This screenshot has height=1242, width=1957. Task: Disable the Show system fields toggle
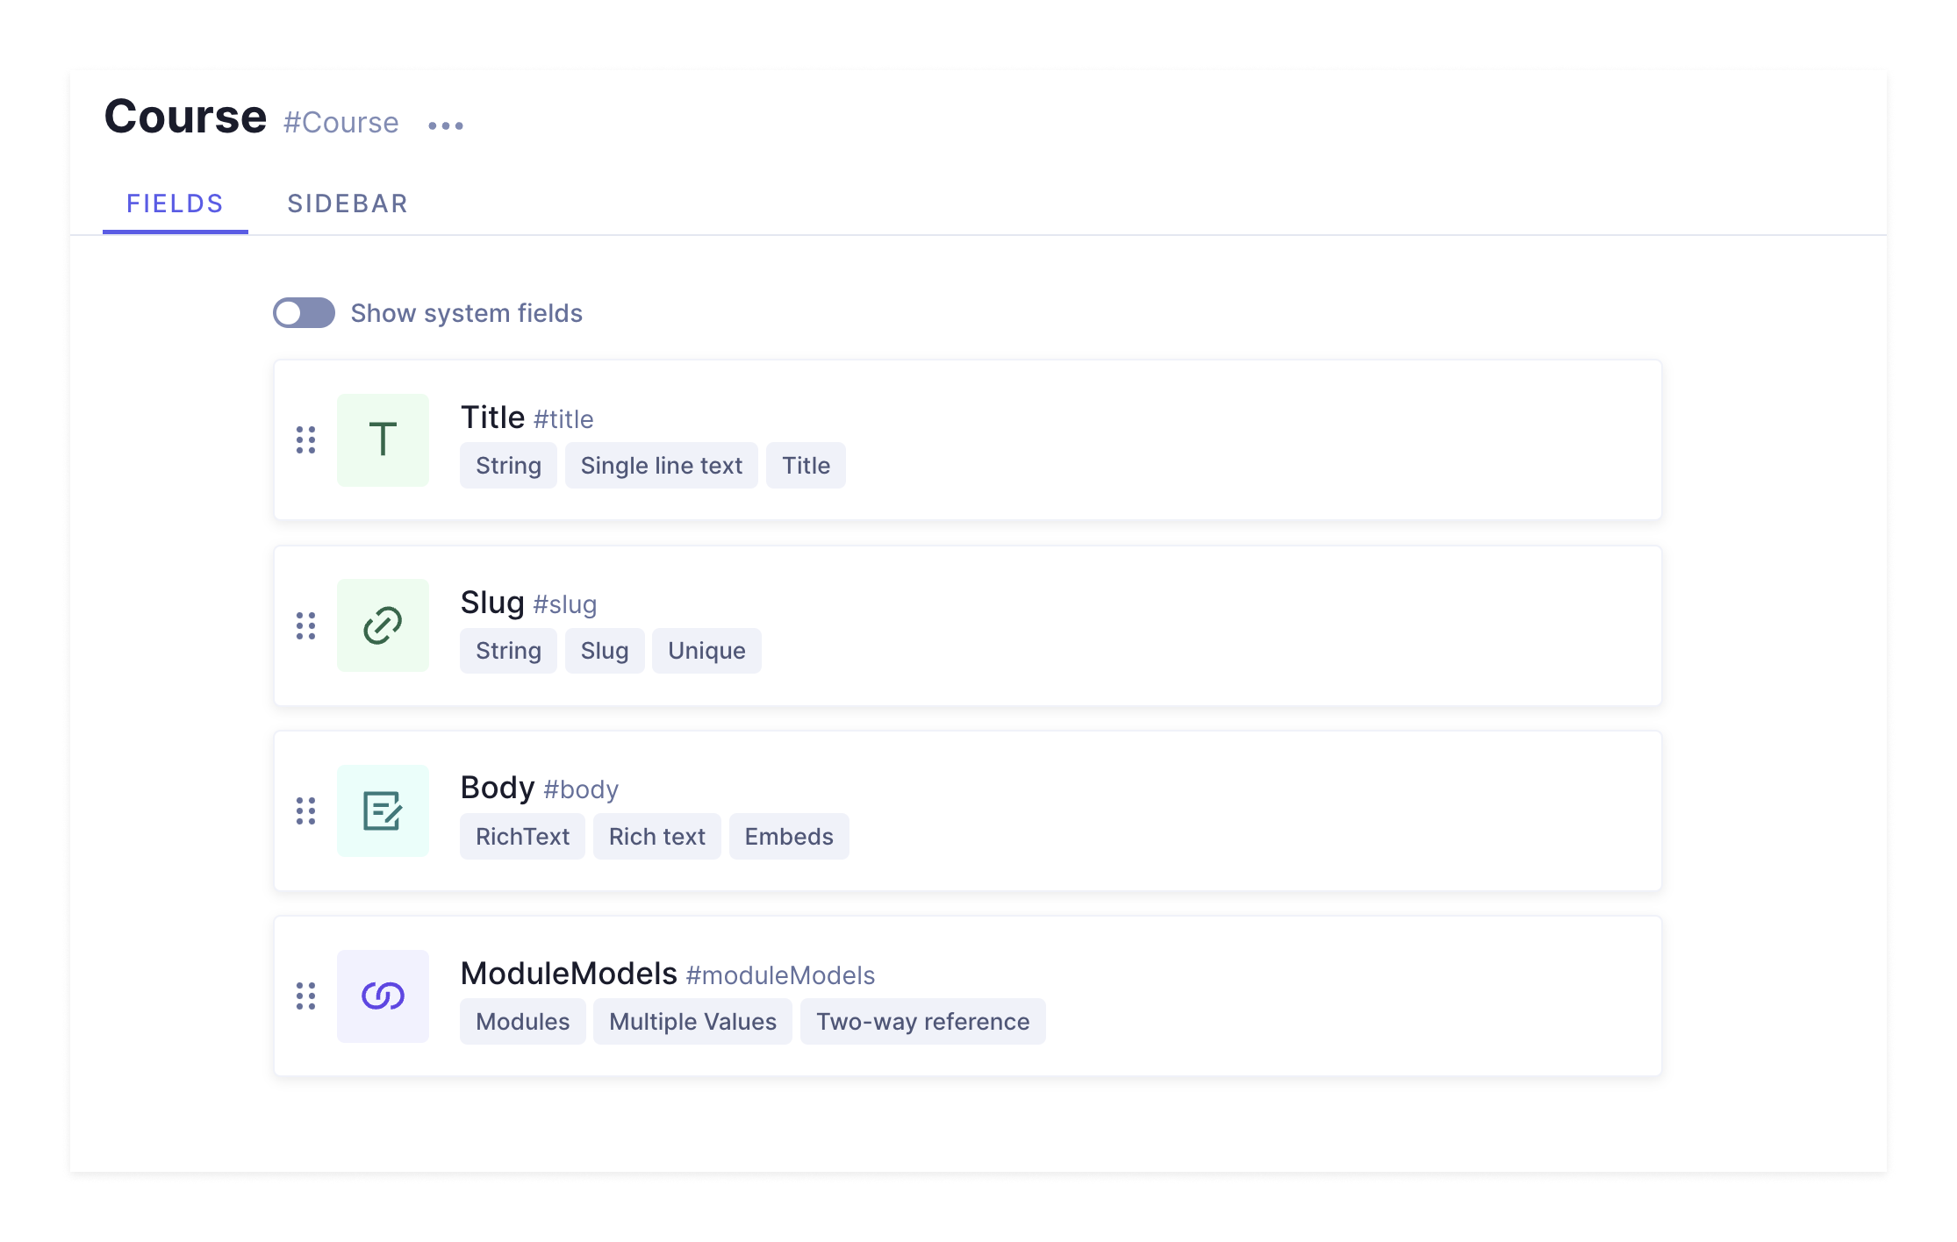click(303, 312)
